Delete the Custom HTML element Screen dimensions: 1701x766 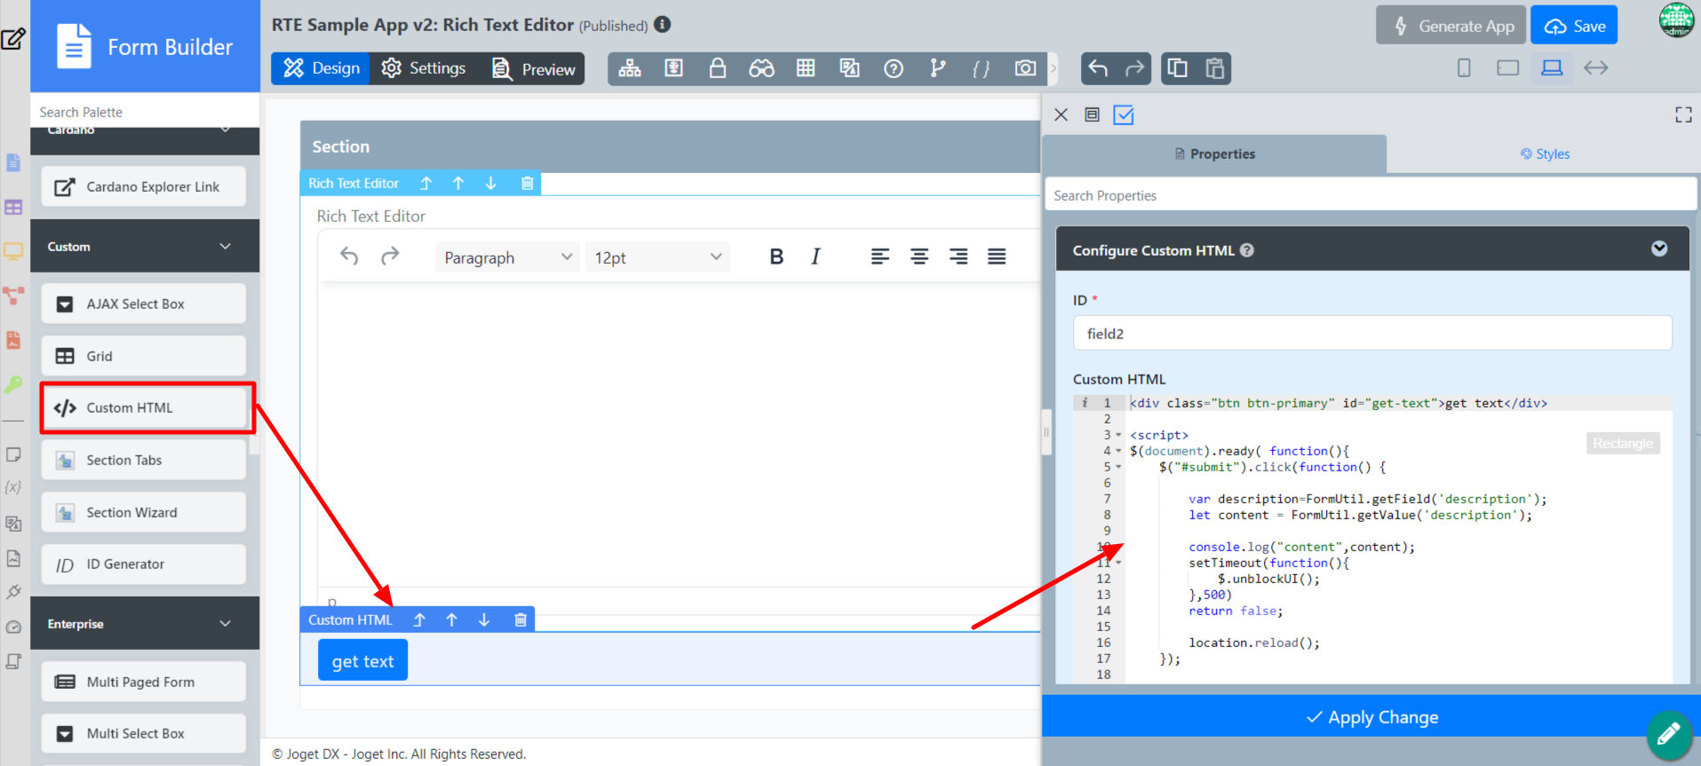521,620
